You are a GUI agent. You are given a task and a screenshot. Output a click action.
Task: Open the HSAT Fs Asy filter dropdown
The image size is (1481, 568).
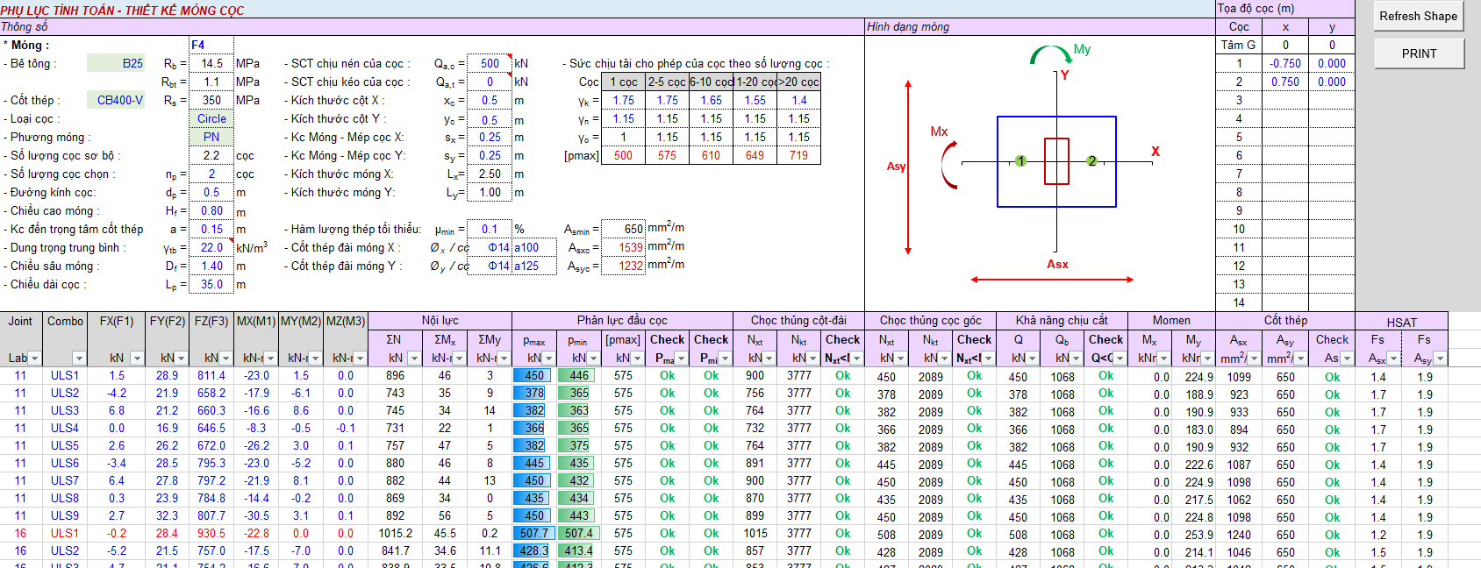pyautogui.click(x=1441, y=358)
